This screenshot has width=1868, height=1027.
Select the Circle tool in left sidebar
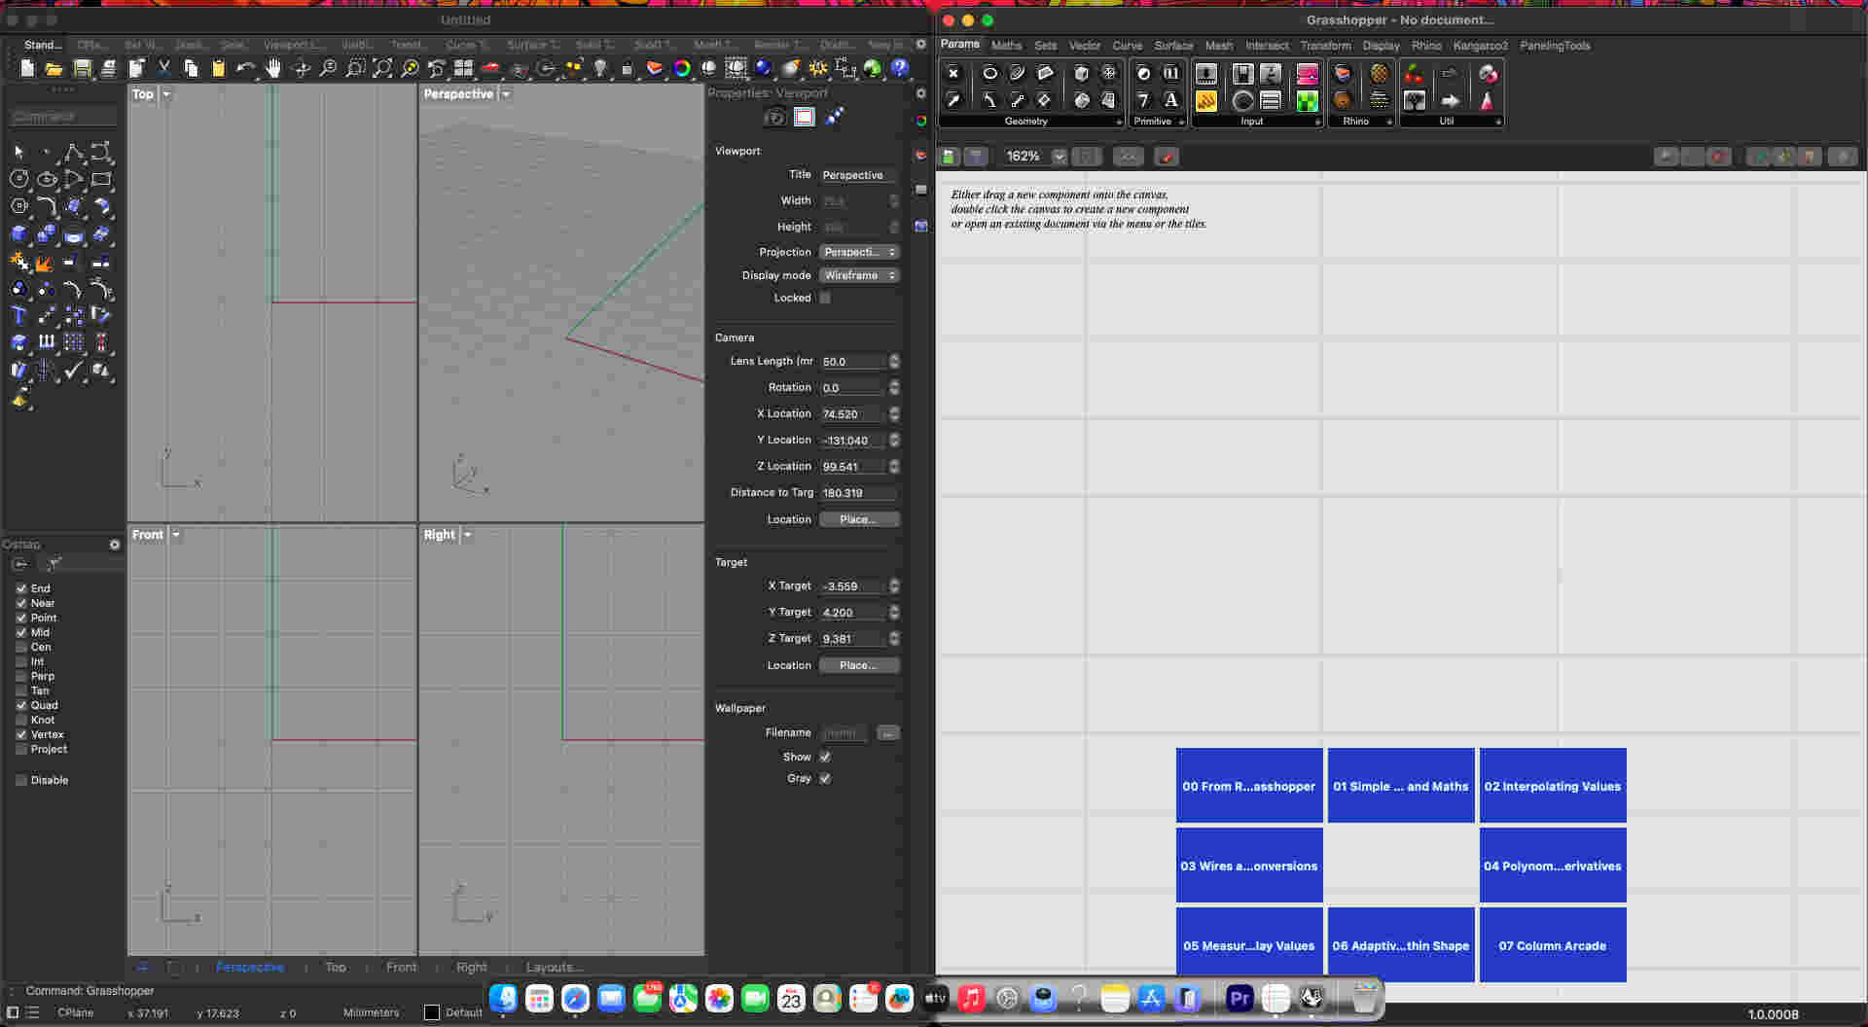point(18,179)
